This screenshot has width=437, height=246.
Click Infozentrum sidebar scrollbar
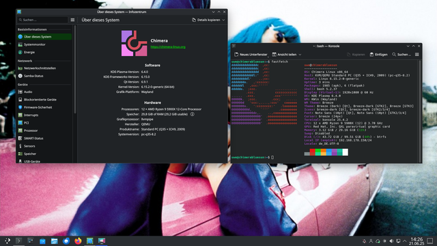tap(74, 69)
